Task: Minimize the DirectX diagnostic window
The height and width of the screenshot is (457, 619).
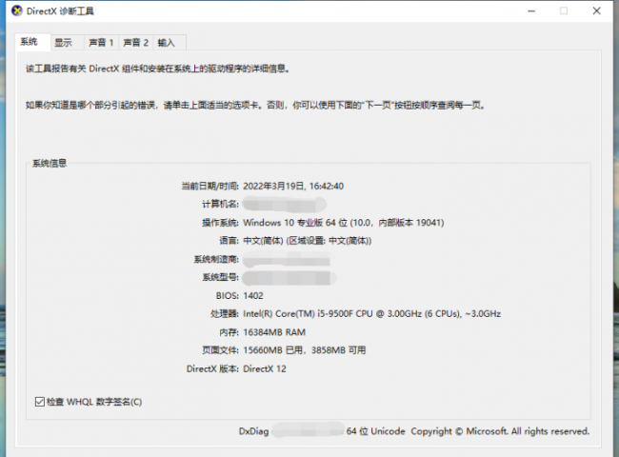Action: [x=531, y=11]
